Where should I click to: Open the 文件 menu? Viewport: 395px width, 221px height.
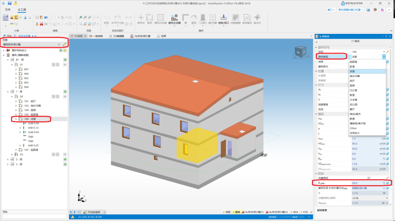(7, 9)
